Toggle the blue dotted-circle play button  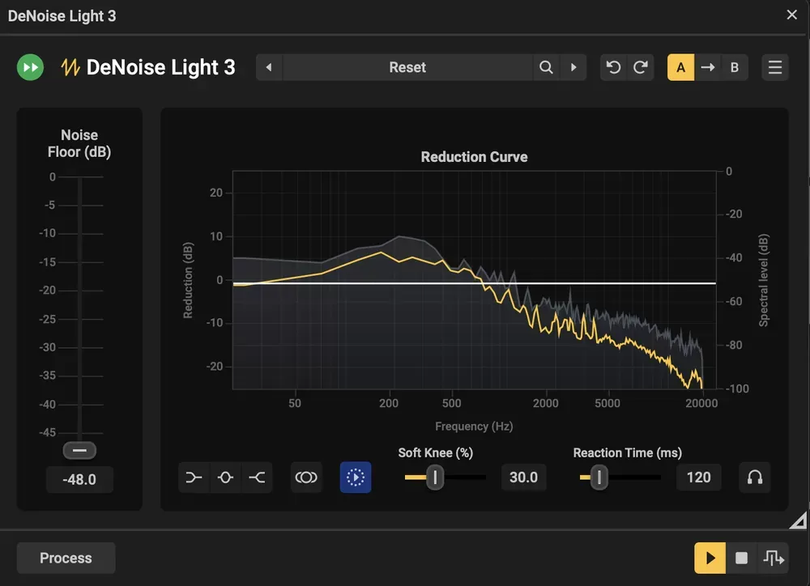point(356,478)
